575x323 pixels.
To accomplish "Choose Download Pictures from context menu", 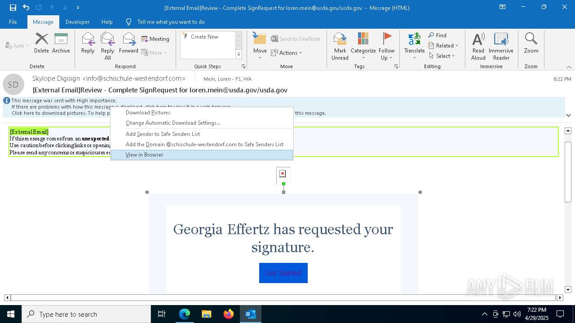I will coord(202,113).
